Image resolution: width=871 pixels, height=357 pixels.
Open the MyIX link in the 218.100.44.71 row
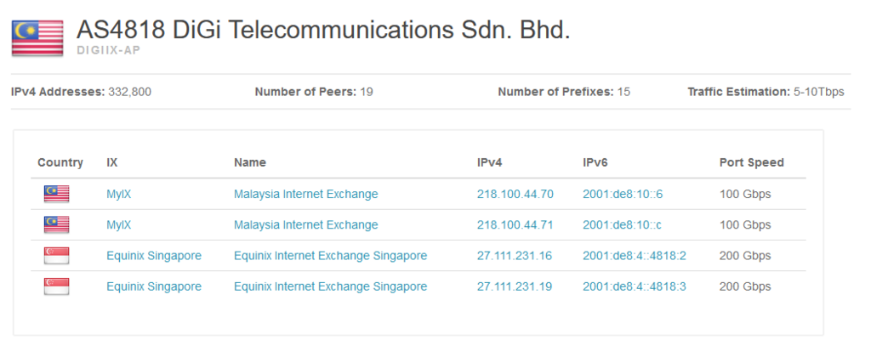point(119,225)
